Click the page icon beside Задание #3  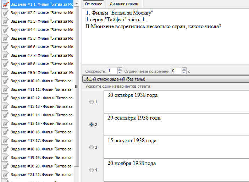pyautogui.click(x=5, y=21)
